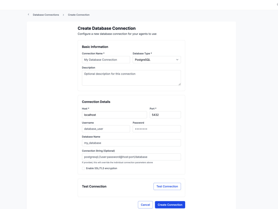Focus the Username input field

106,129
